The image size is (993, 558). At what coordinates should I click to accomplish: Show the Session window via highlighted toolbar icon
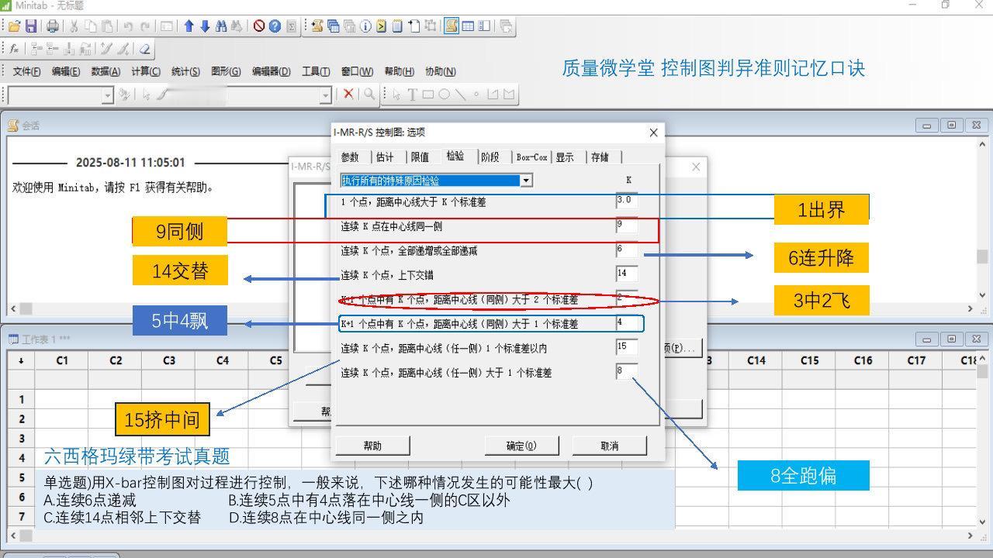click(x=452, y=26)
